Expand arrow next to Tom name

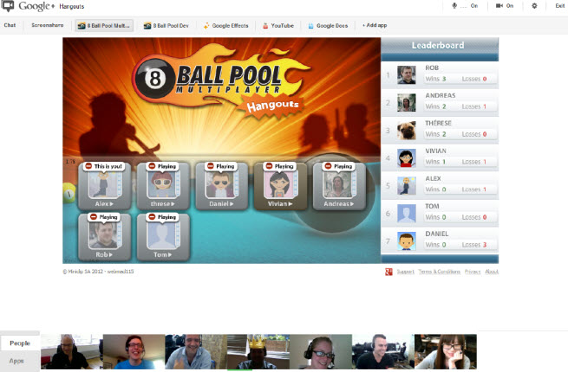[x=169, y=255]
